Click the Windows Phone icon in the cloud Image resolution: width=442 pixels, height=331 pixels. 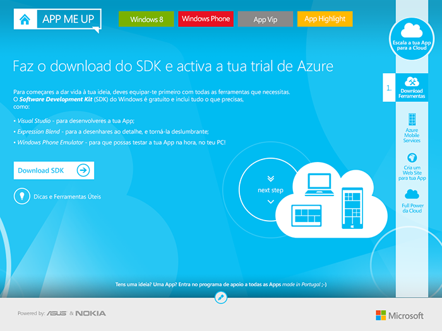tap(352, 208)
